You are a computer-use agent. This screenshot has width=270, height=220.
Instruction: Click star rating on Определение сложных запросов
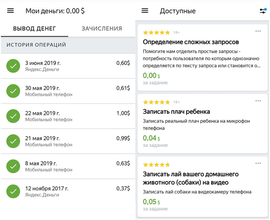point(156,32)
